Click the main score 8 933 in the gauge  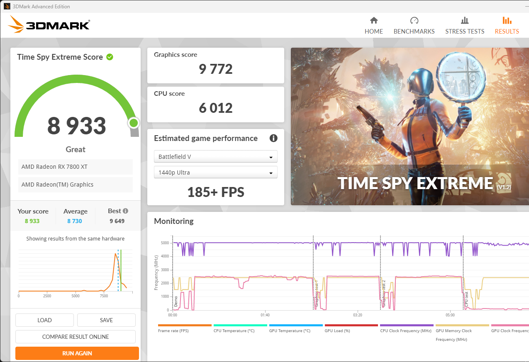(x=77, y=126)
